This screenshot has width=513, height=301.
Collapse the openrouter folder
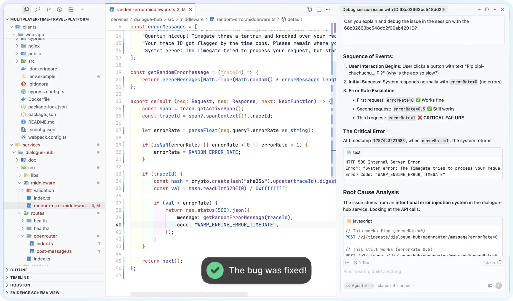point(45,236)
